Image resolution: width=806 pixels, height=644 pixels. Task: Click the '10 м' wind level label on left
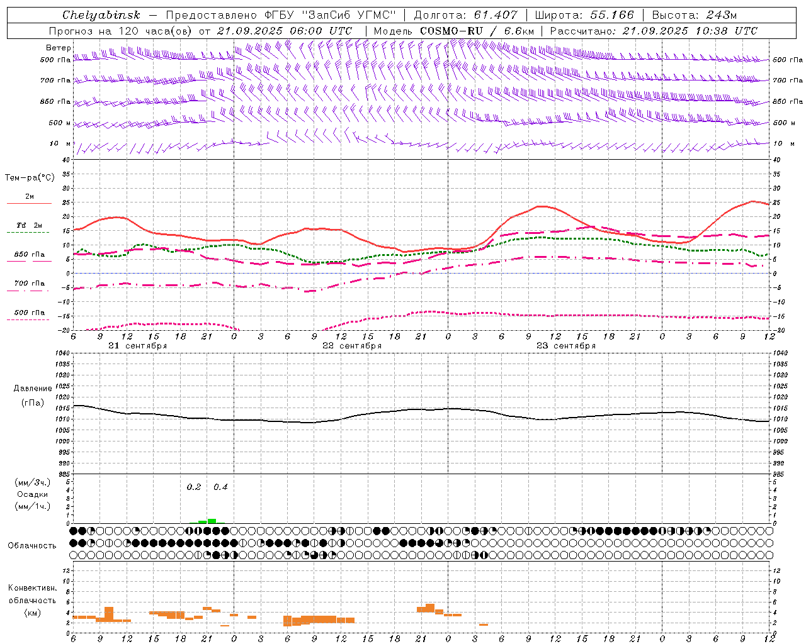tap(60, 143)
